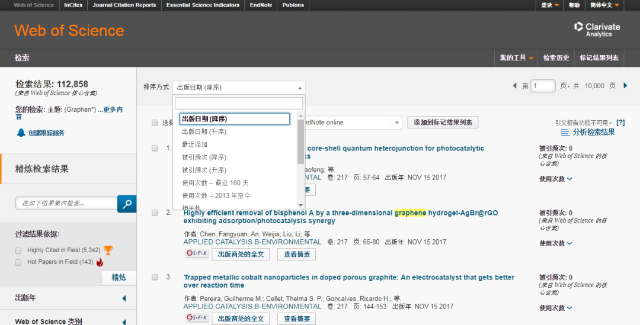Screen dimensions: 640x325
Task: Click 分析检索结果 link
Action: [x=593, y=132]
